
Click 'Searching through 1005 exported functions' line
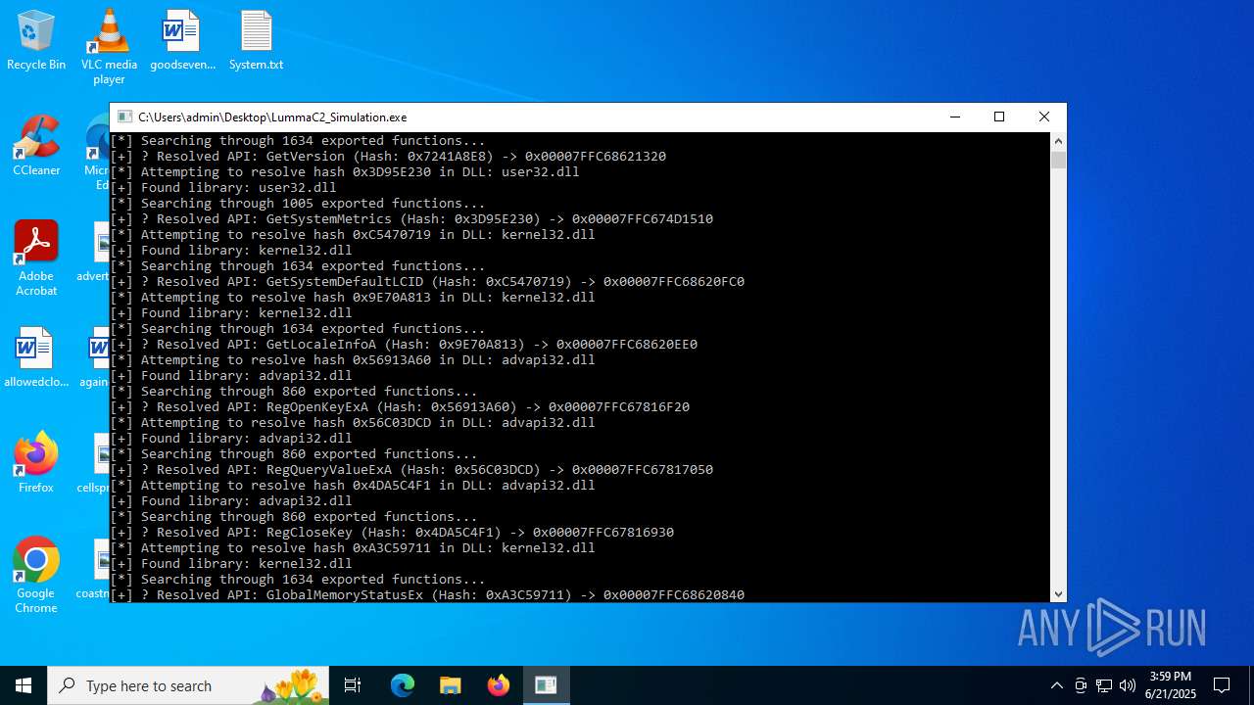pyautogui.click(x=298, y=203)
